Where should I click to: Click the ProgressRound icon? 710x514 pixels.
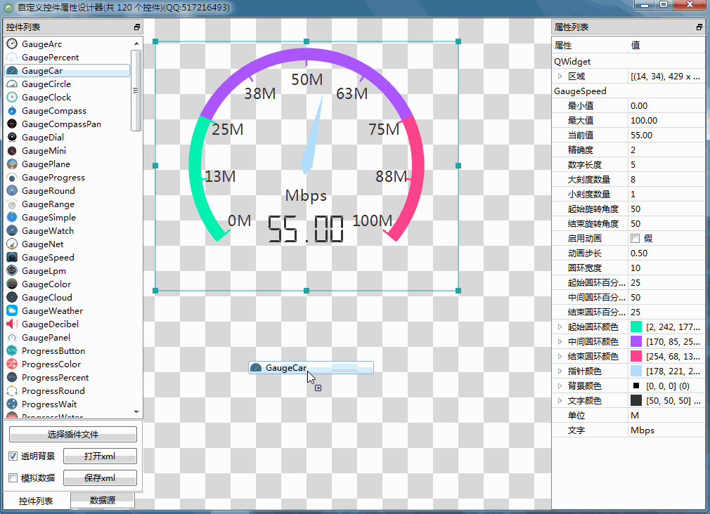point(12,391)
